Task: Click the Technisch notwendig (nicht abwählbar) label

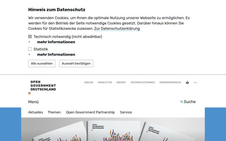Action: pyautogui.click(x=68, y=36)
